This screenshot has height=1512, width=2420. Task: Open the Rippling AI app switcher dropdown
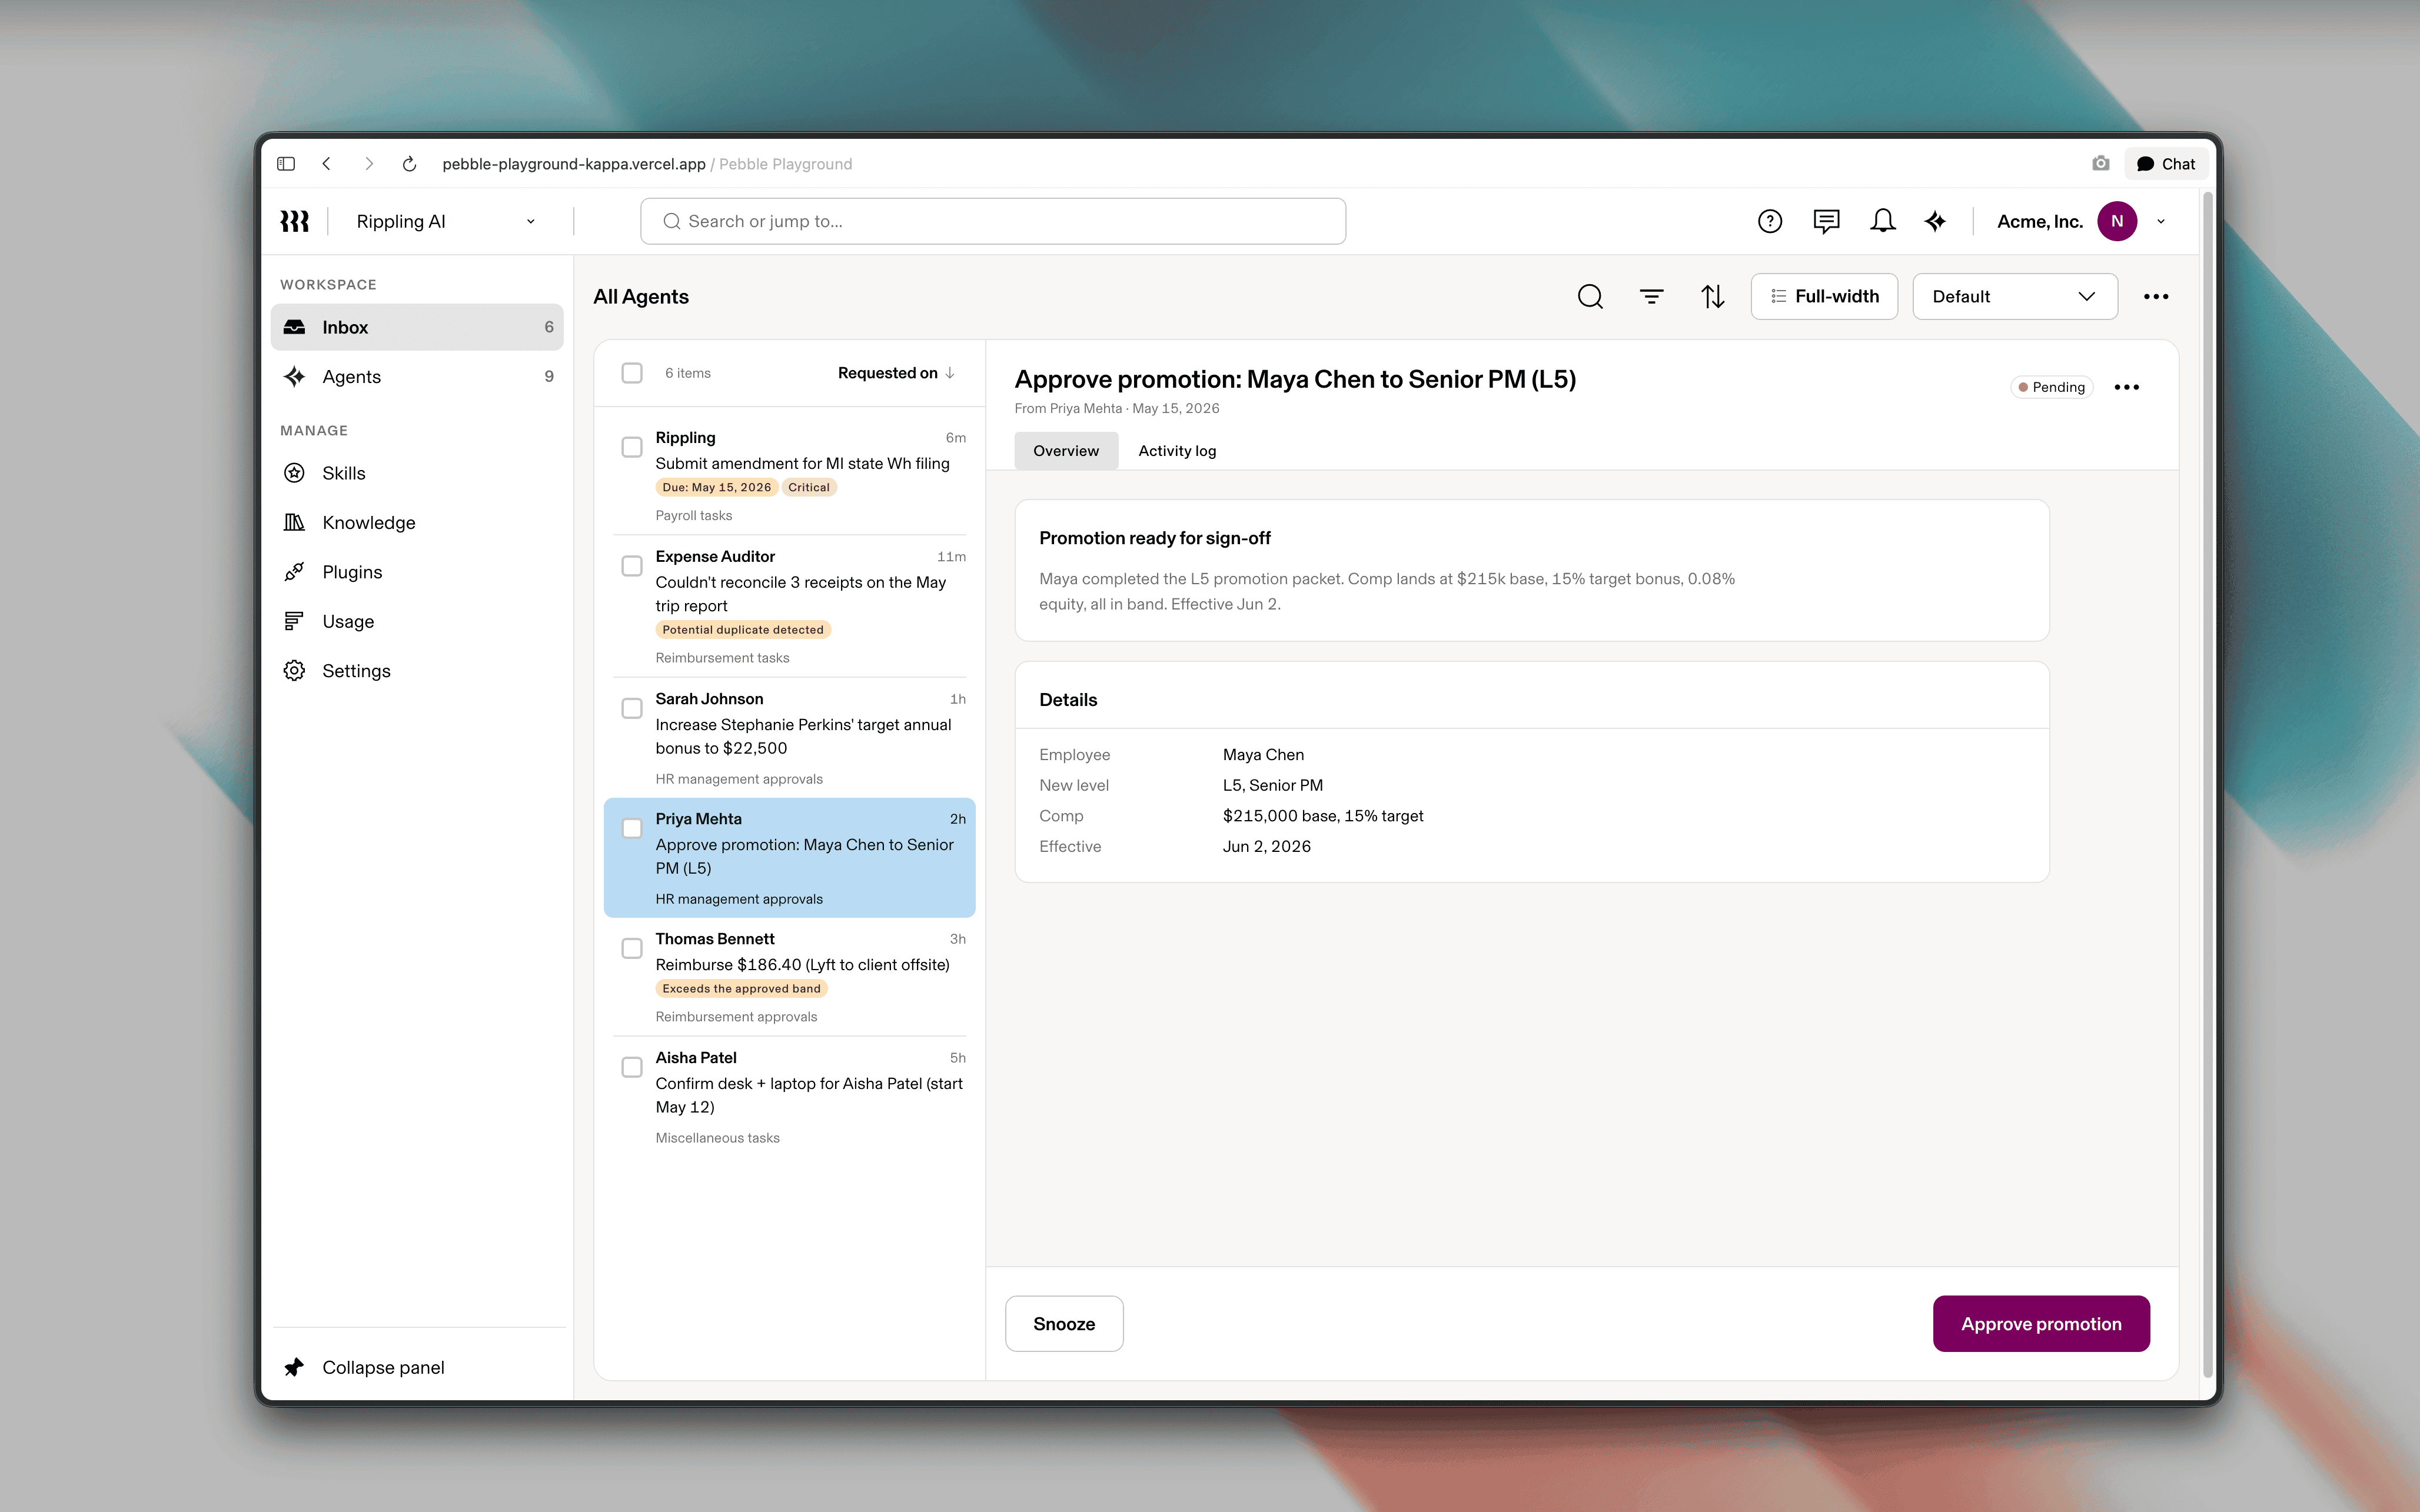[x=446, y=221]
